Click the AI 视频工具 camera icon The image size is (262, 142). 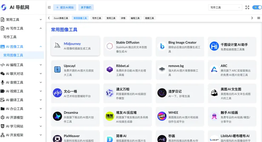click(2, 91)
